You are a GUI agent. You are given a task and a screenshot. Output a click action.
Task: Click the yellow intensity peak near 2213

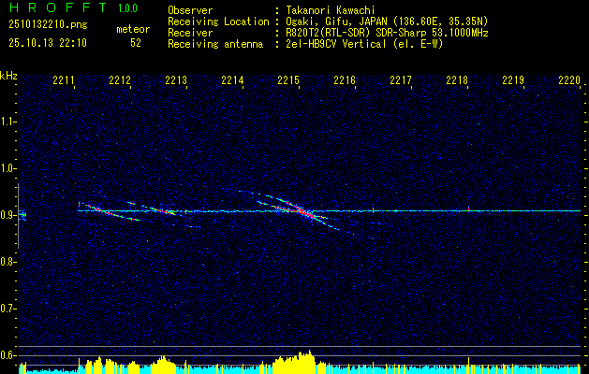(x=162, y=365)
